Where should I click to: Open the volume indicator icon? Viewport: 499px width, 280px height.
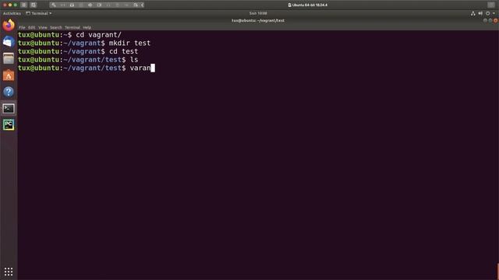[480, 13]
